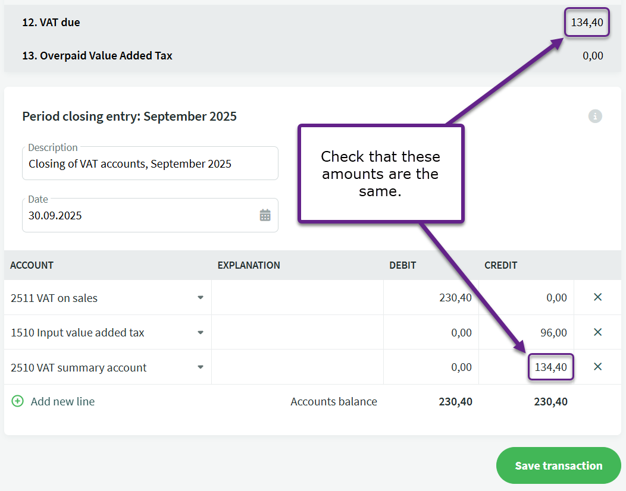The image size is (626, 491).
Task: Select the debit field of VAT summary account
Action: coord(431,367)
